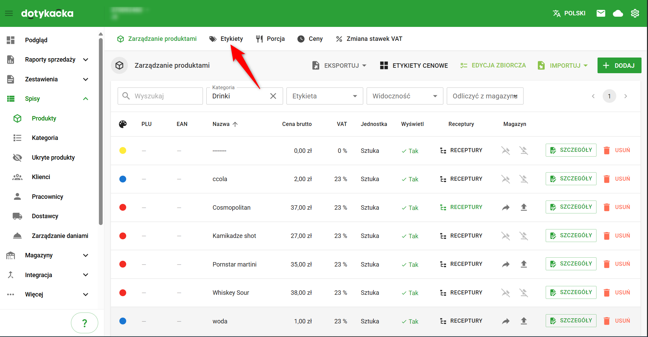Click the red color dot for Cosmopolitan

(123, 207)
